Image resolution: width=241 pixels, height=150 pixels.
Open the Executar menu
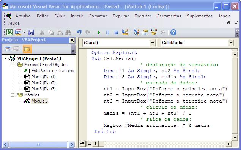143,16
